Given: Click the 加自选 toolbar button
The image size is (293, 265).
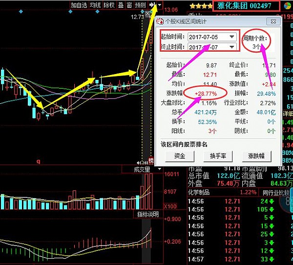Looking at the screenshot, I should click(x=78, y=5).
